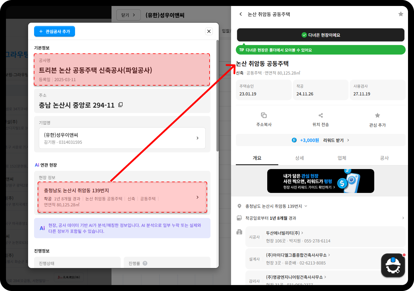The height and width of the screenshot is (291, 414).
Task: Click the AI analysis disclaimer notice
Action: tap(122, 228)
